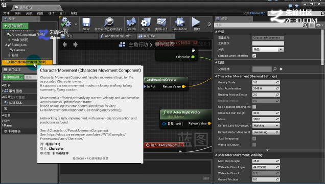Collapse the Sockets details section
Viewport: 325px width, 184px height.
click(x=216, y=62)
